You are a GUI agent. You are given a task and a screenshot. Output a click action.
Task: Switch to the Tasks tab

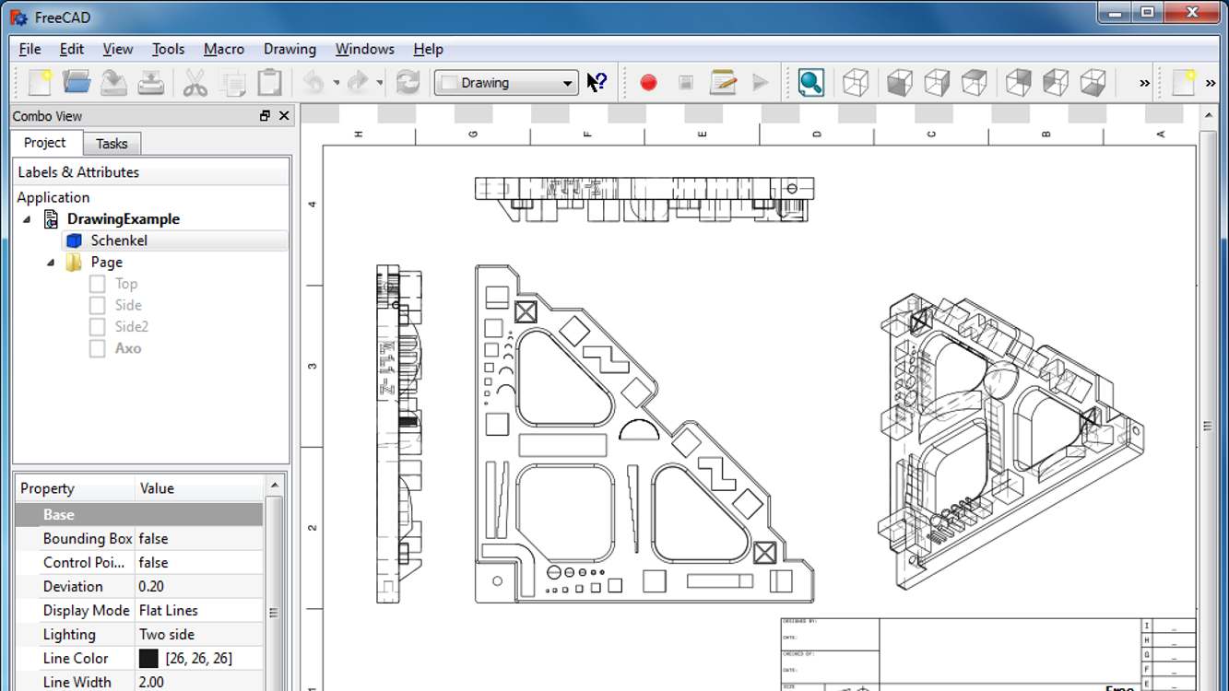tap(112, 143)
